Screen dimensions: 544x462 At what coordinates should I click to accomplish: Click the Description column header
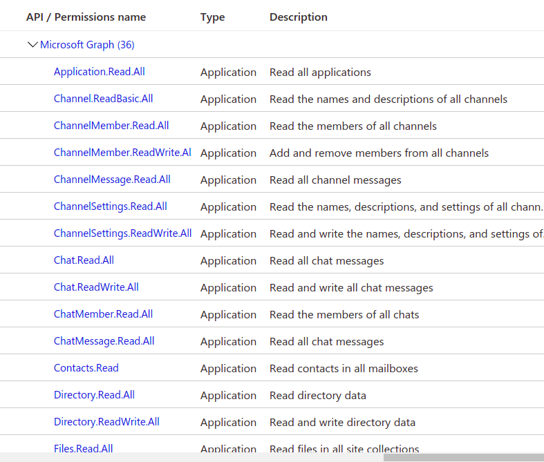point(299,17)
